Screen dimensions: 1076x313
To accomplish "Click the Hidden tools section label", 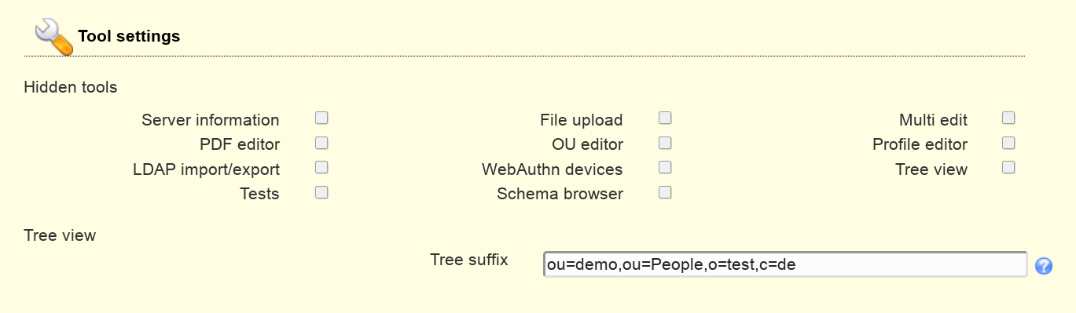I will (71, 87).
